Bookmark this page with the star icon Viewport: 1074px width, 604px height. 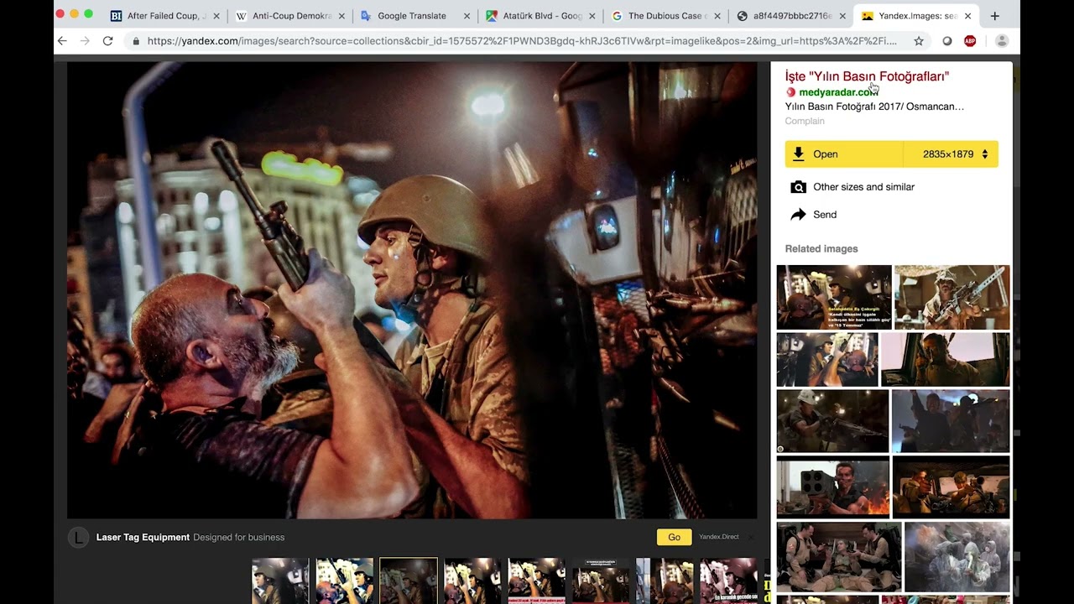point(919,40)
